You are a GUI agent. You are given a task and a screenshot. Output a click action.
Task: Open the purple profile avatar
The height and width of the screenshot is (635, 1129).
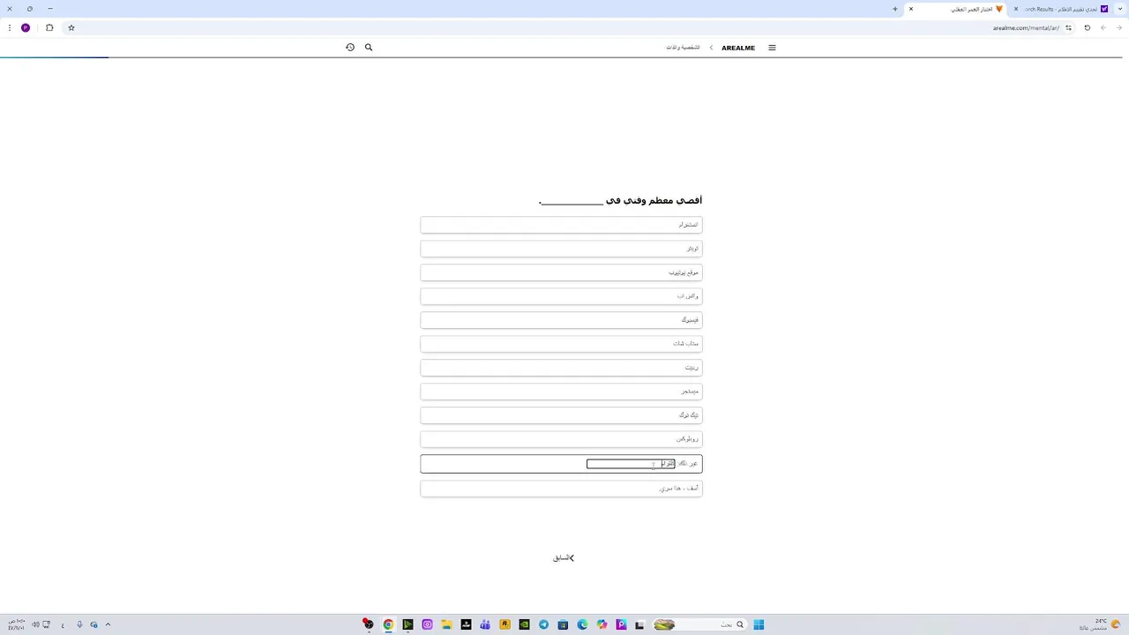26,27
